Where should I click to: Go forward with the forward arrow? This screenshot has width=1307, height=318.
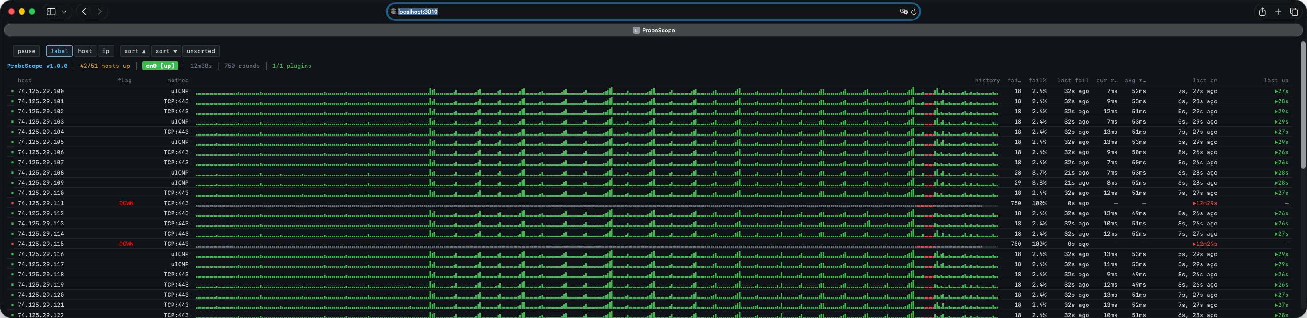point(99,12)
